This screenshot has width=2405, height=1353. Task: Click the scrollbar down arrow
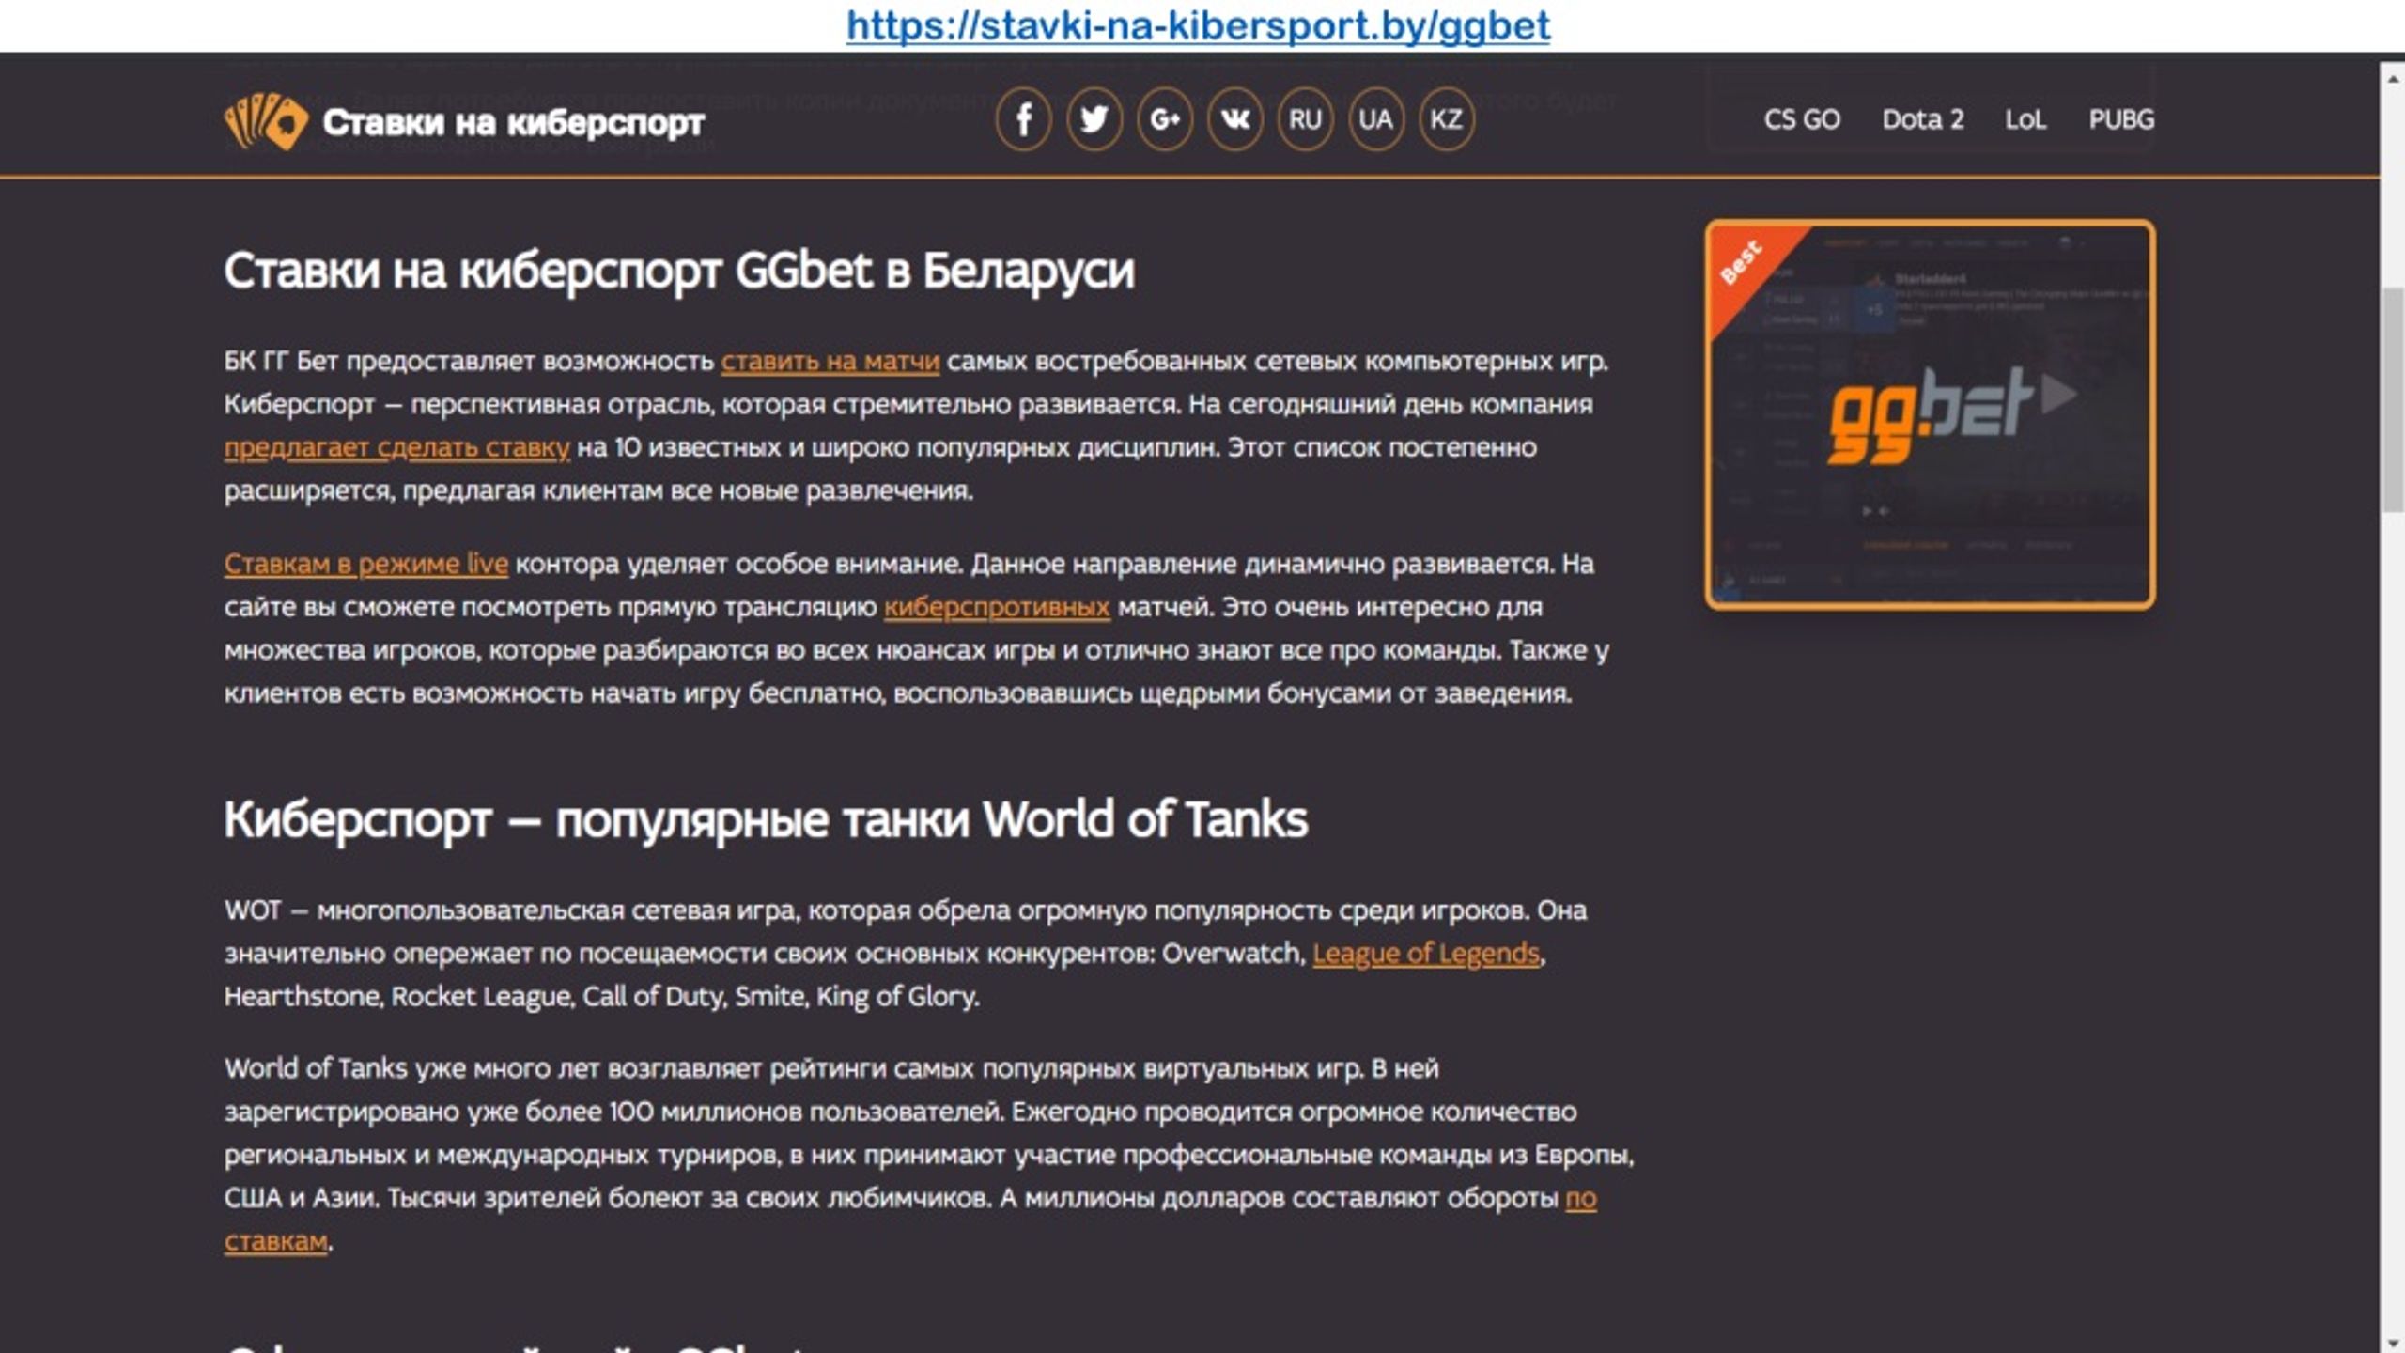[x=2393, y=1342]
